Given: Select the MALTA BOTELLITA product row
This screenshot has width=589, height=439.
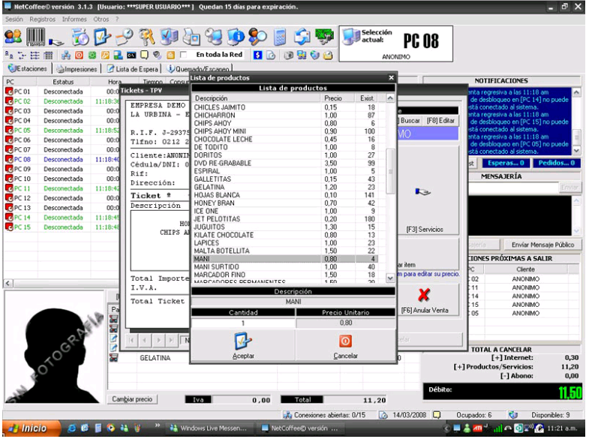Looking at the screenshot, I should click(x=284, y=251).
